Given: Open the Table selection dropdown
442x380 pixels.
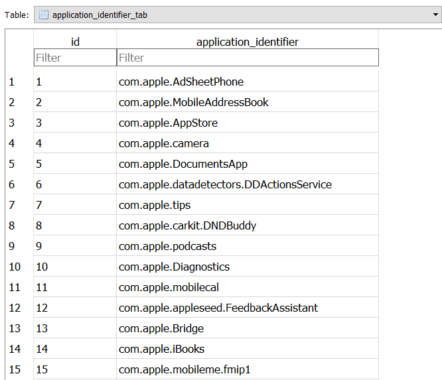Looking at the screenshot, I should (238, 15).
